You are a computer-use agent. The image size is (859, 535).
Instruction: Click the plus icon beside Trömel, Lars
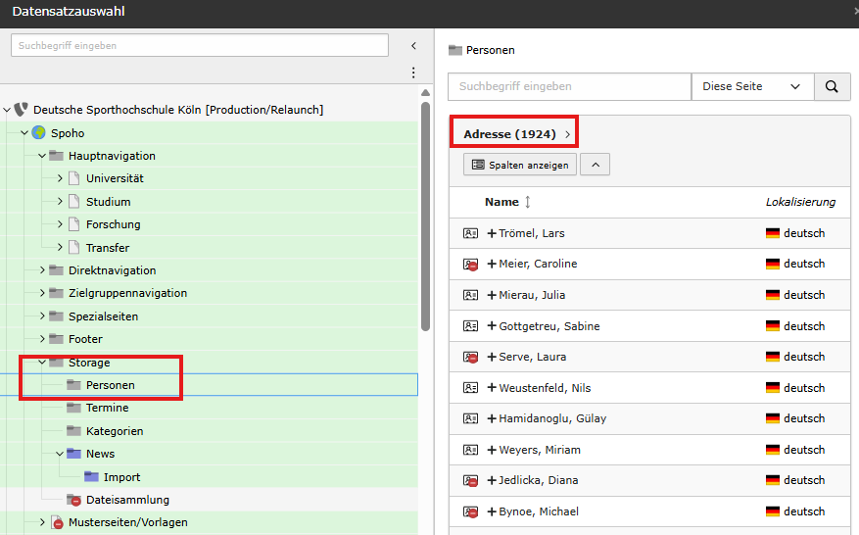492,233
